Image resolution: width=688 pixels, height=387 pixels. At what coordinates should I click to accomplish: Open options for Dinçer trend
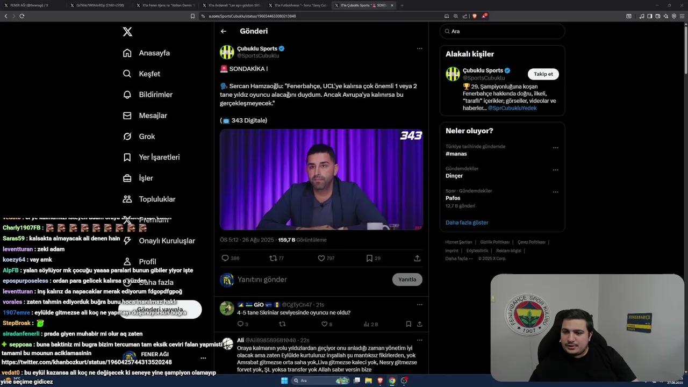(x=555, y=170)
